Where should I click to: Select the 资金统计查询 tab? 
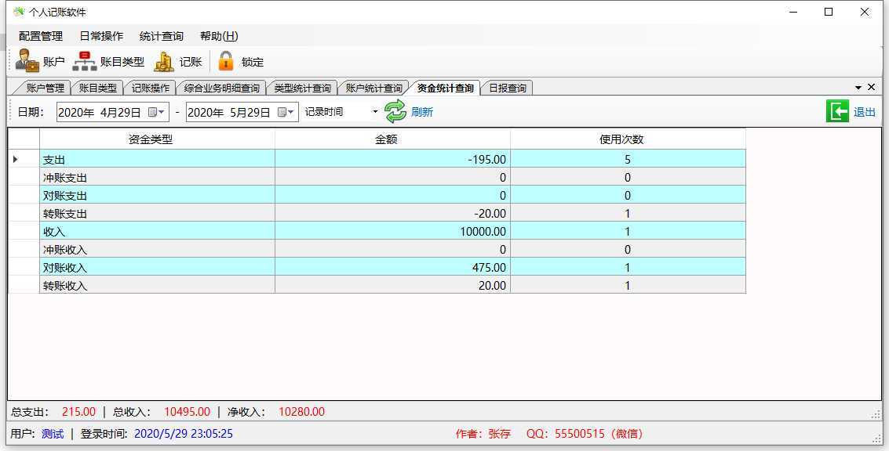coord(445,88)
